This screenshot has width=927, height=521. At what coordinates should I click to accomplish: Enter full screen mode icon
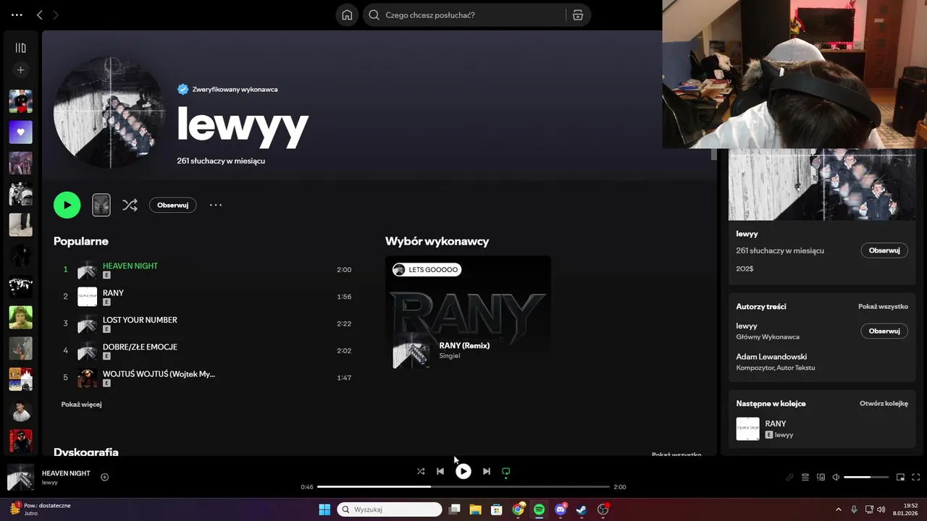click(916, 478)
